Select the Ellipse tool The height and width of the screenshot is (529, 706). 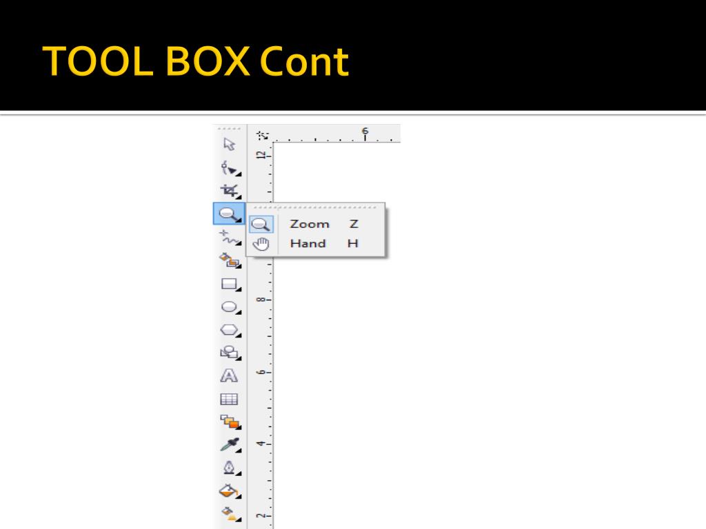point(230,307)
